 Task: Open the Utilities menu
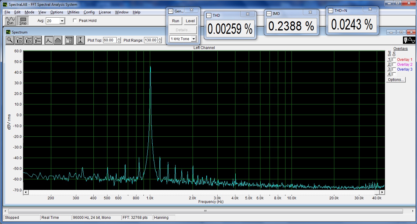click(74, 12)
